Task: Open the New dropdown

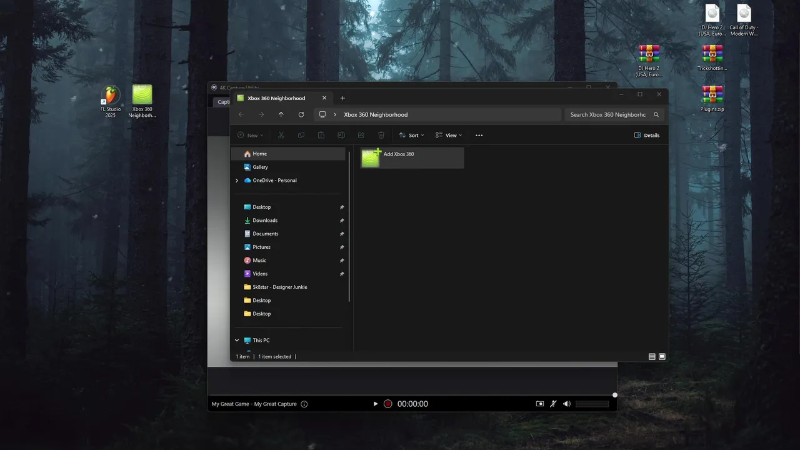Action: (x=251, y=135)
